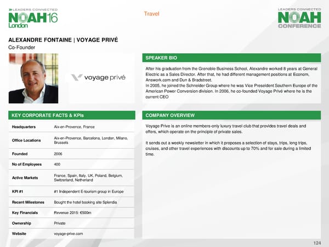Click the NOAH16 London logo

(32, 18)
